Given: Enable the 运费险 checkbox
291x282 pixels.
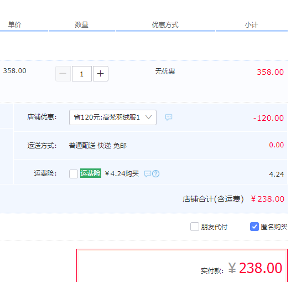Looking at the screenshot, I should click(74, 174).
